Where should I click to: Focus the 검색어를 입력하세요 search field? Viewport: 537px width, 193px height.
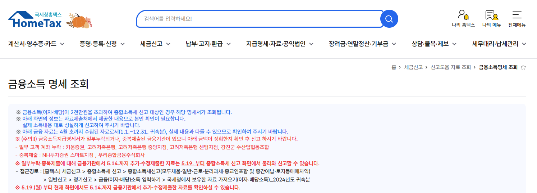(260, 19)
